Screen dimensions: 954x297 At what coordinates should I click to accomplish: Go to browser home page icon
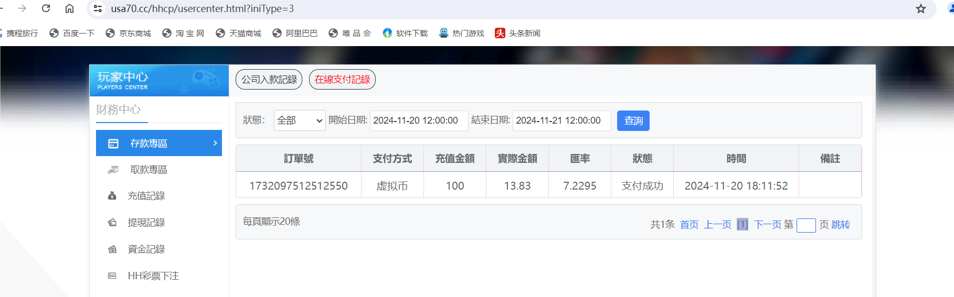coord(69,8)
